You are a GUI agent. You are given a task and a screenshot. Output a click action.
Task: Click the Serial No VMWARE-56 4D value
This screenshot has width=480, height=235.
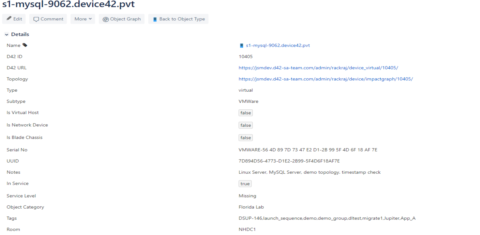[308, 150]
